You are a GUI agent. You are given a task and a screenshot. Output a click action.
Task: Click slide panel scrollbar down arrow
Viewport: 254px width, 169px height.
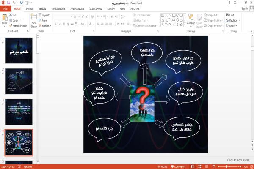pyautogui.click(x=38, y=162)
